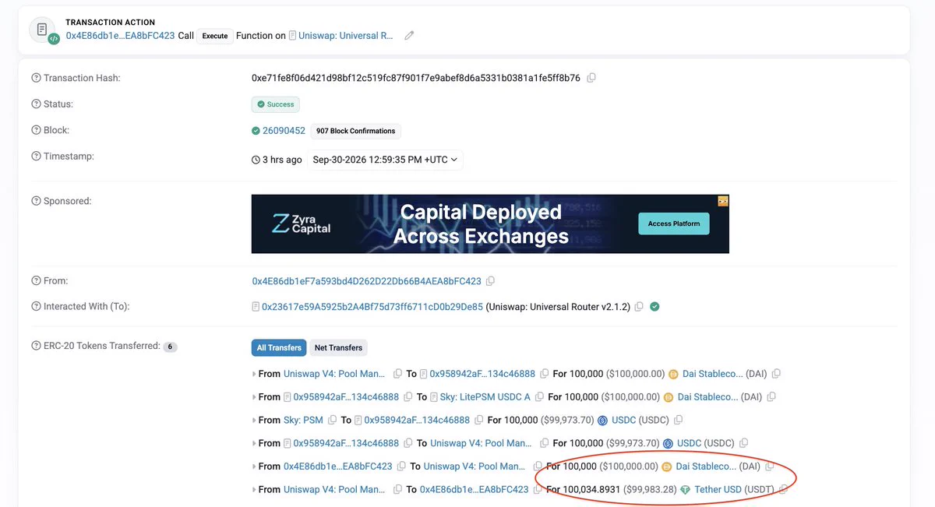Click the USDC token icon in Sky: PSM row
Image resolution: width=935 pixels, height=507 pixels.
(602, 421)
